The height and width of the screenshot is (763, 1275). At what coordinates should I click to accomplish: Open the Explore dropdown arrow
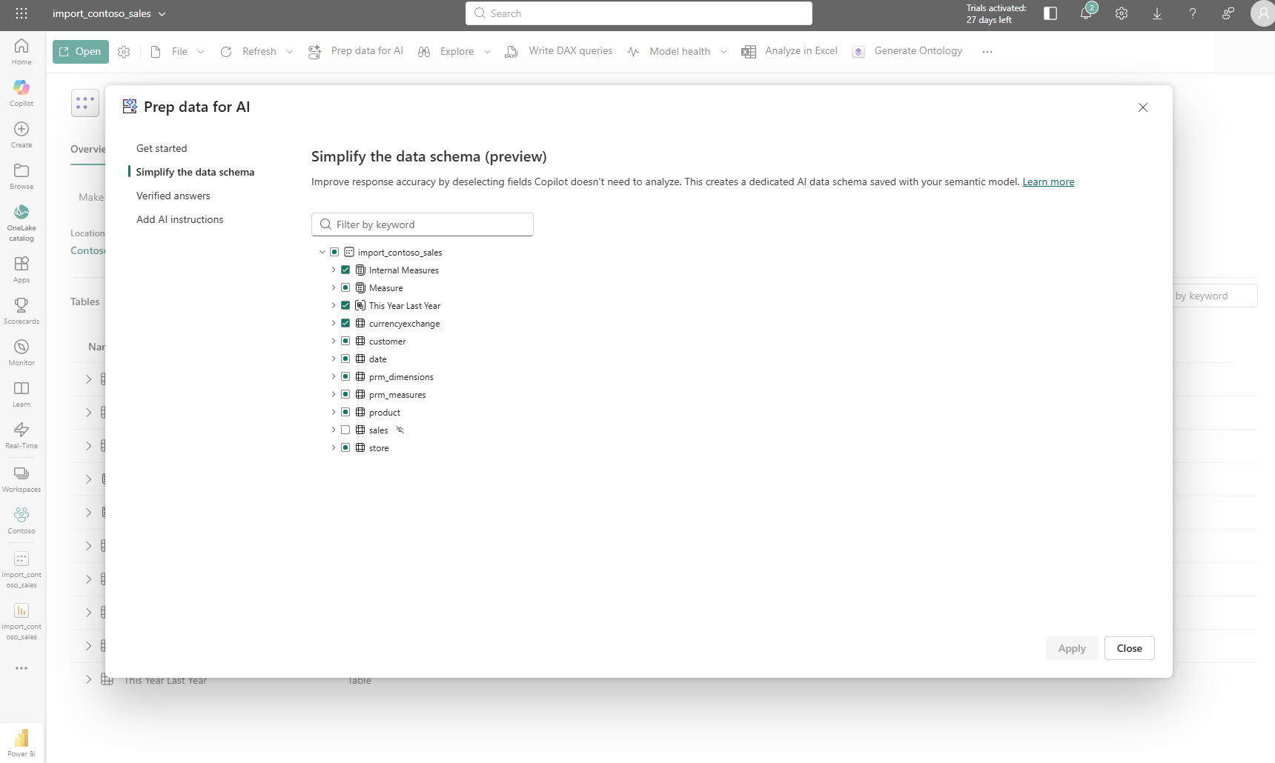pos(487,51)
